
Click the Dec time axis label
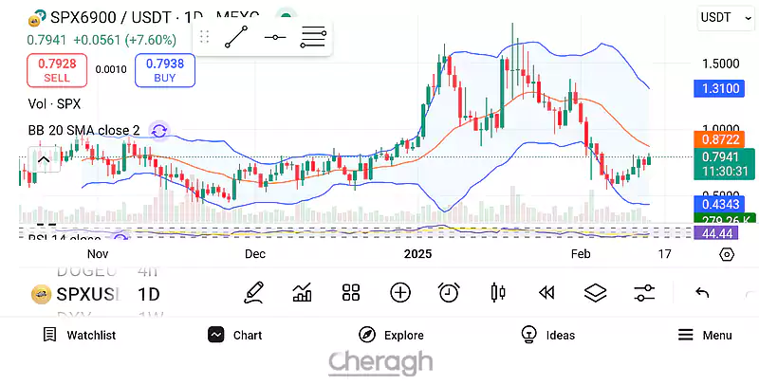click(x=254, y=254)
